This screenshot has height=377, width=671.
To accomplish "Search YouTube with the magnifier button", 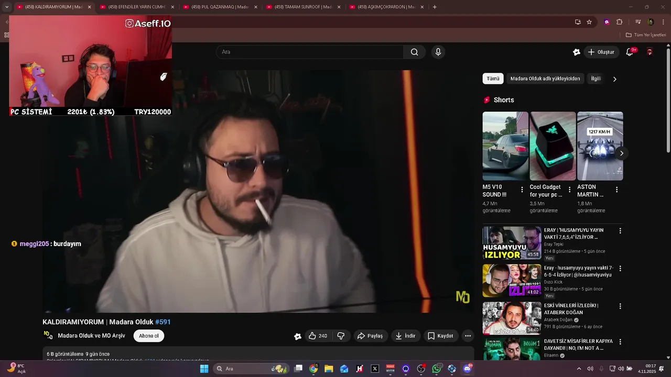I will click(414, 52).
